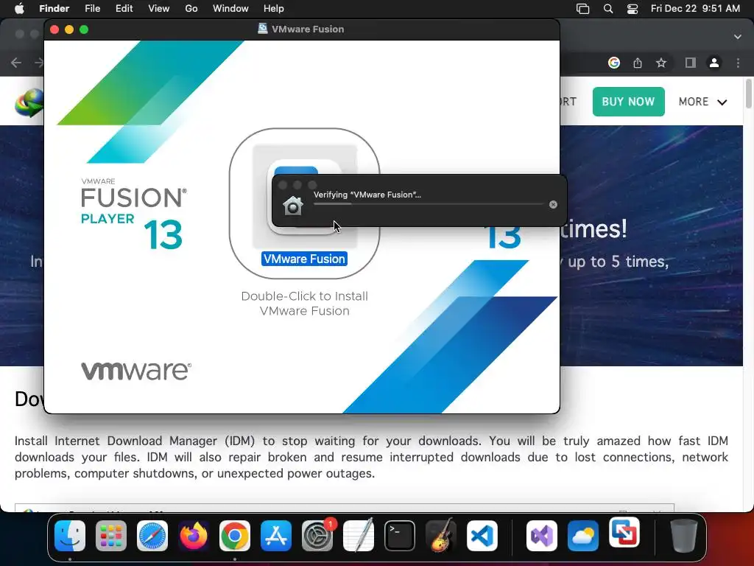Viewport: 754px width, 566px height.
Task: Click the Apple menu
Action: tap(19, 9)
